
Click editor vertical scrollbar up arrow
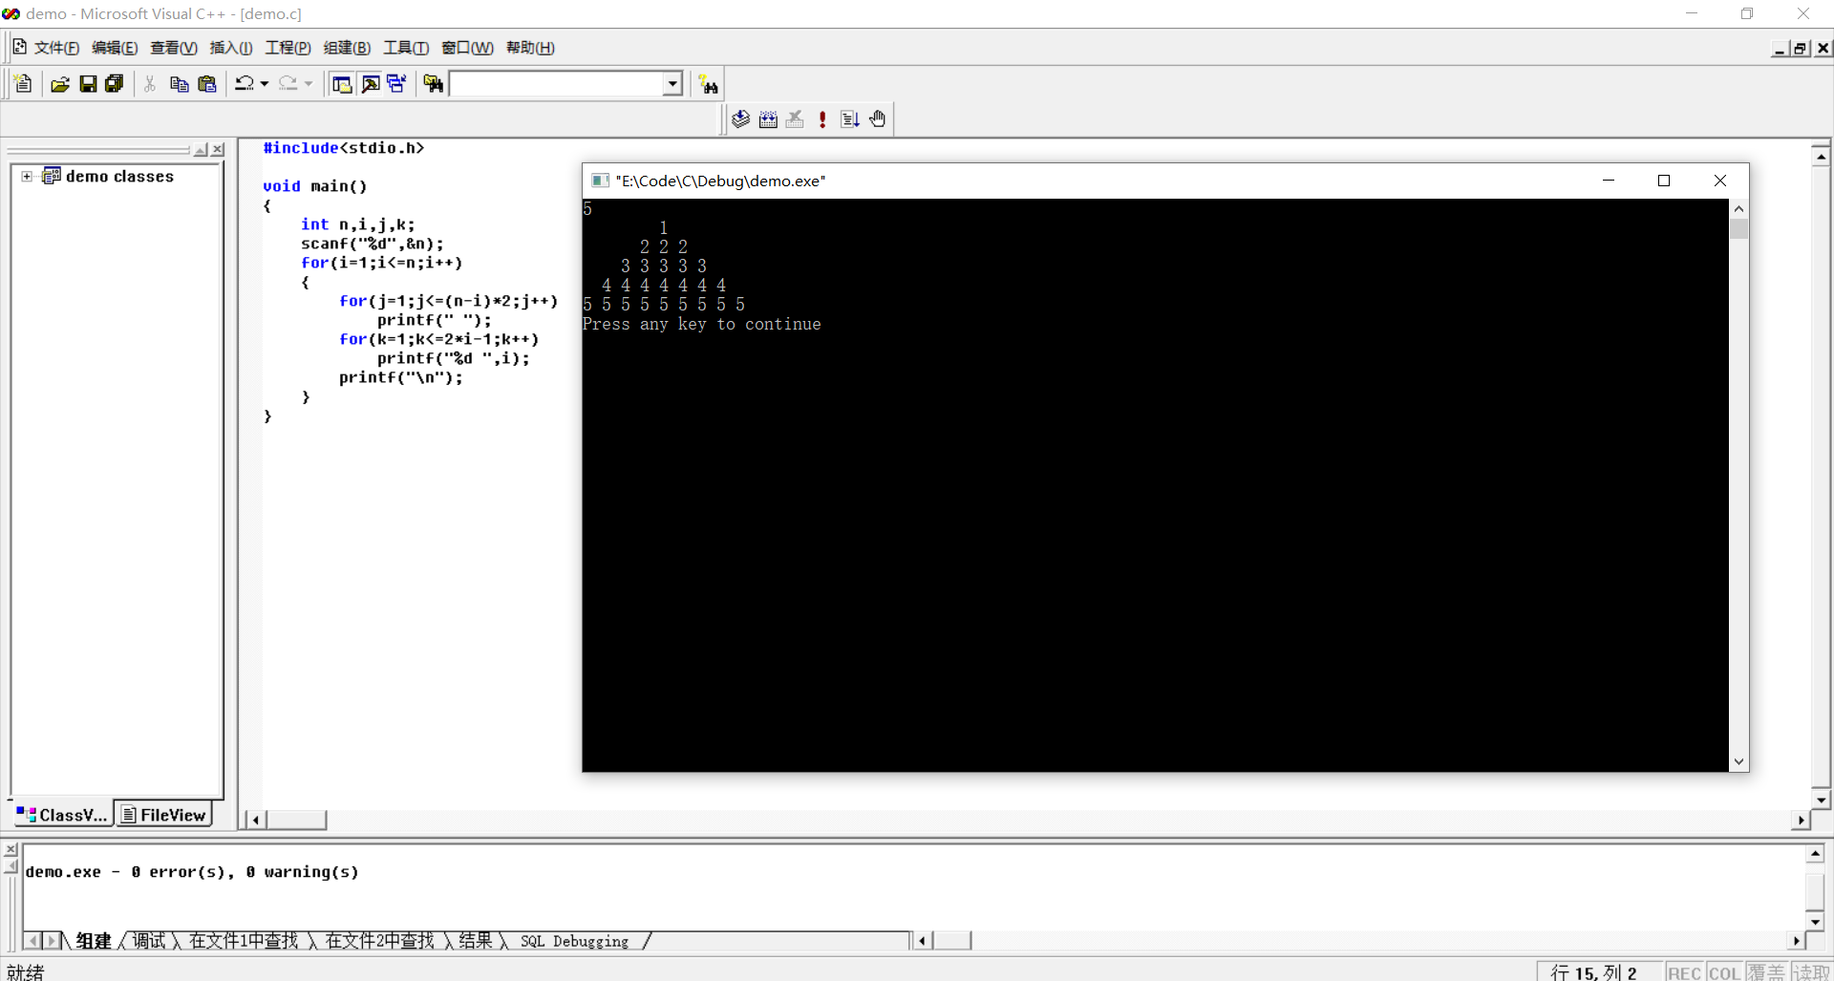pyautogui.click(x=1821, y=156)
